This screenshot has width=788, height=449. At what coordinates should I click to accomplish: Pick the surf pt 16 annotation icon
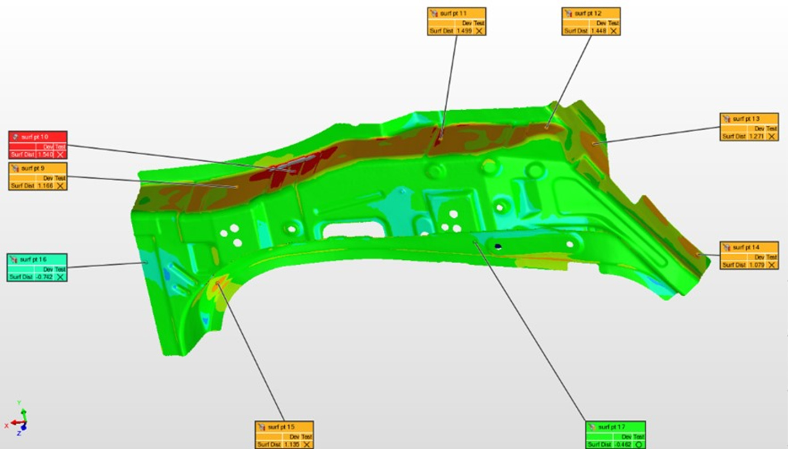tap(14, 259)
